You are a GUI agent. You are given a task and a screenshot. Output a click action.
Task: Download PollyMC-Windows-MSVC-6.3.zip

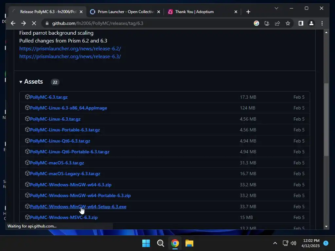(64, 217)
